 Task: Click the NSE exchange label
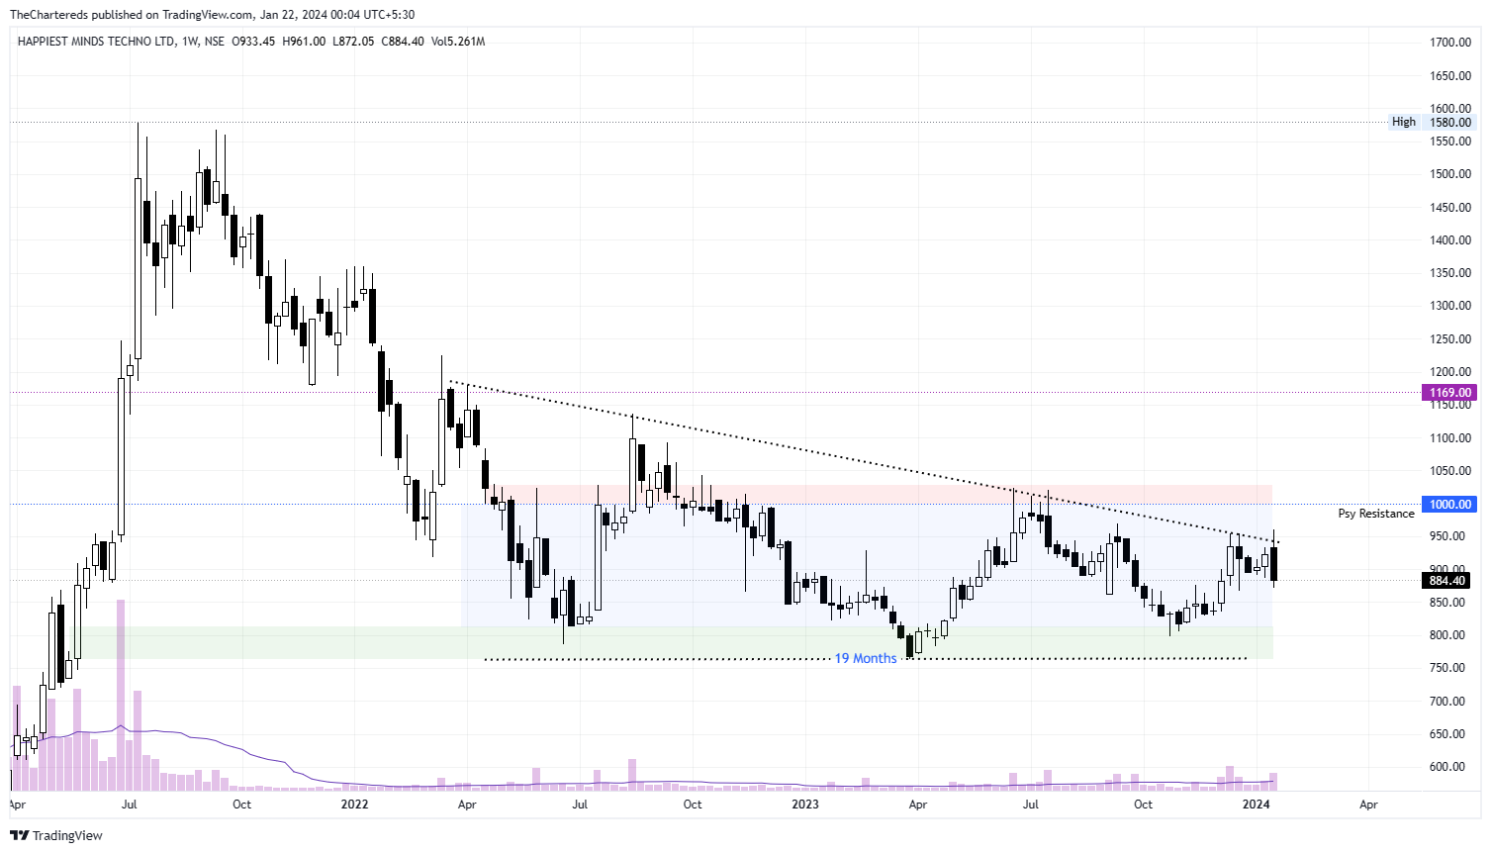point(214,42)
